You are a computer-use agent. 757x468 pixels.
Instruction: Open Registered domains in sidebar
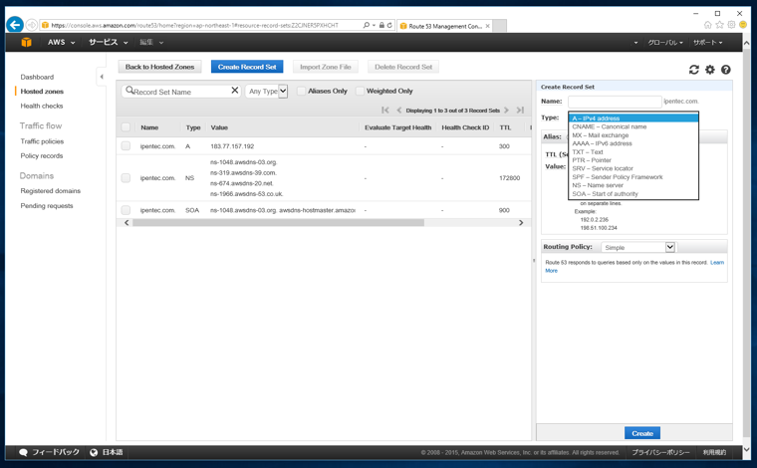(x=50, y=191)
